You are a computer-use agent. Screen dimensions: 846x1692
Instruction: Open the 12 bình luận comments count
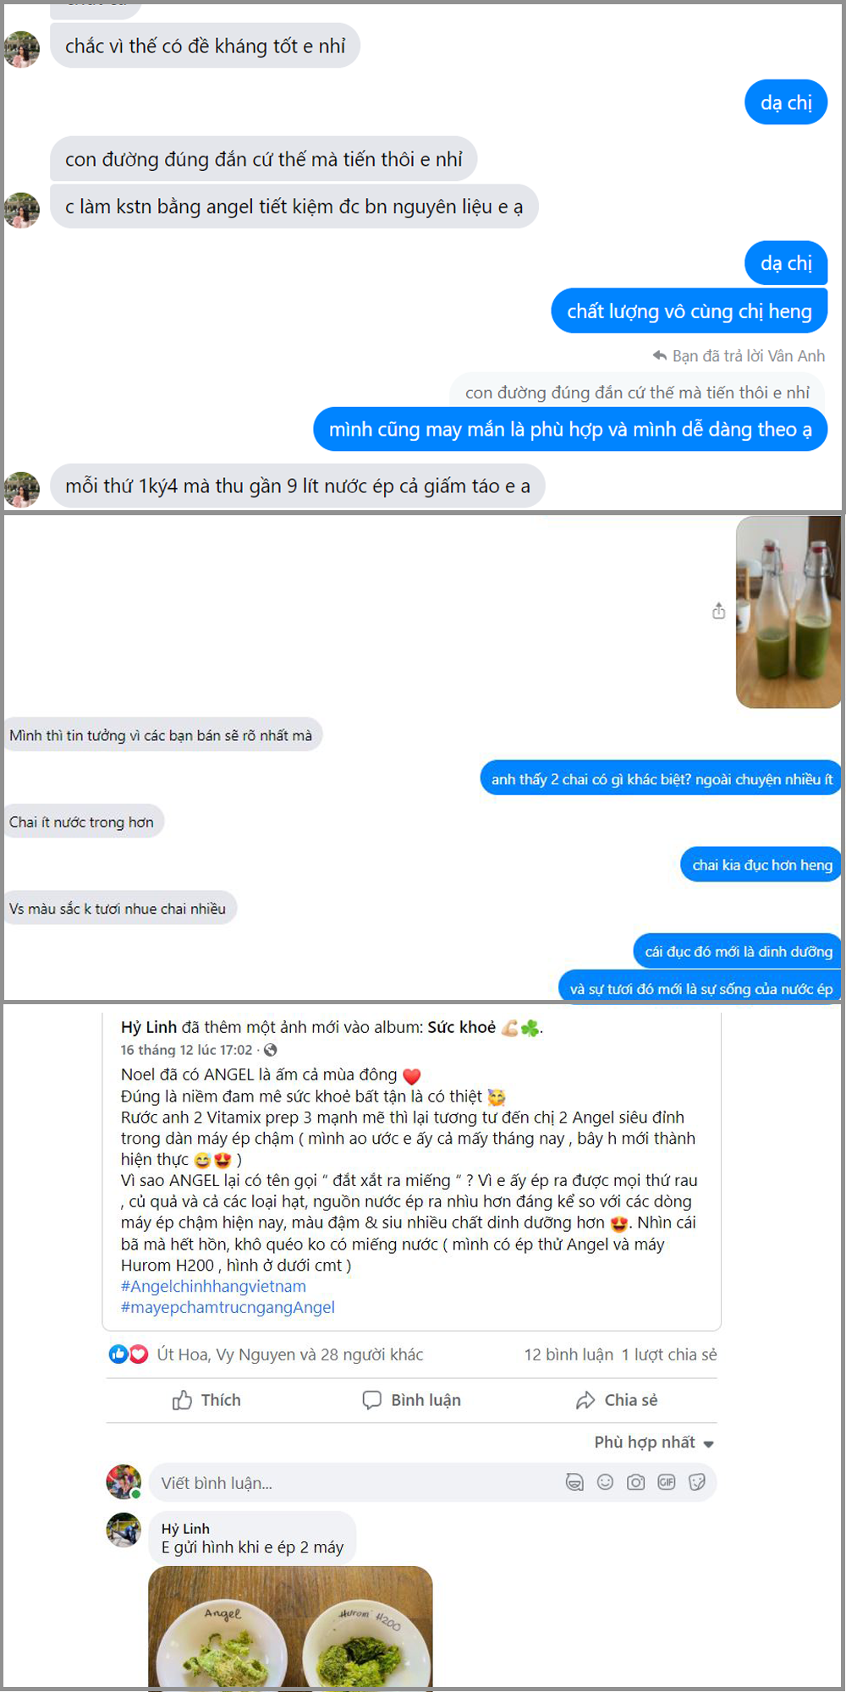click(x=569, y=1354)
